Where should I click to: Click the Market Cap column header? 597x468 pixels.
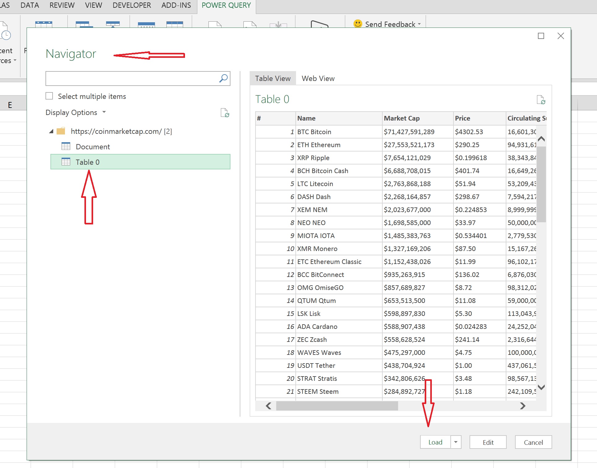tap(418, 118)
